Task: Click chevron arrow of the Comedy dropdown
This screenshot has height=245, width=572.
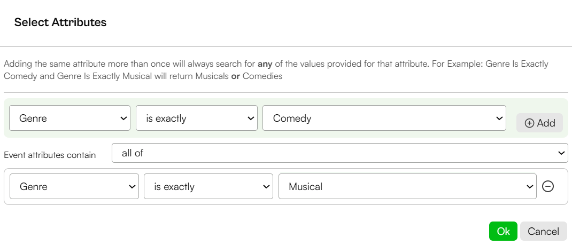Action: pos(499,118)
